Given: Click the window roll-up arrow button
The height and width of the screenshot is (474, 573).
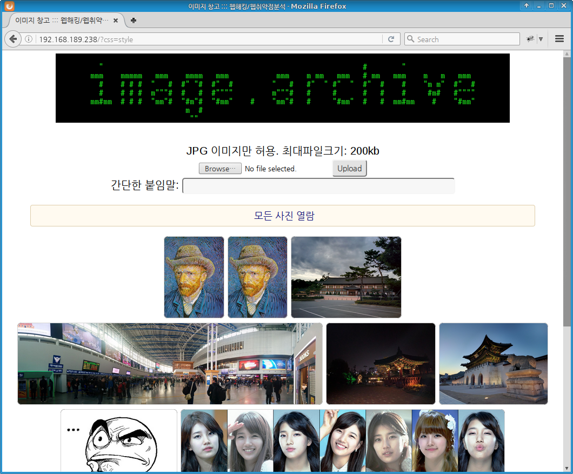Looking at the screenshot, I should pos(526,5).
